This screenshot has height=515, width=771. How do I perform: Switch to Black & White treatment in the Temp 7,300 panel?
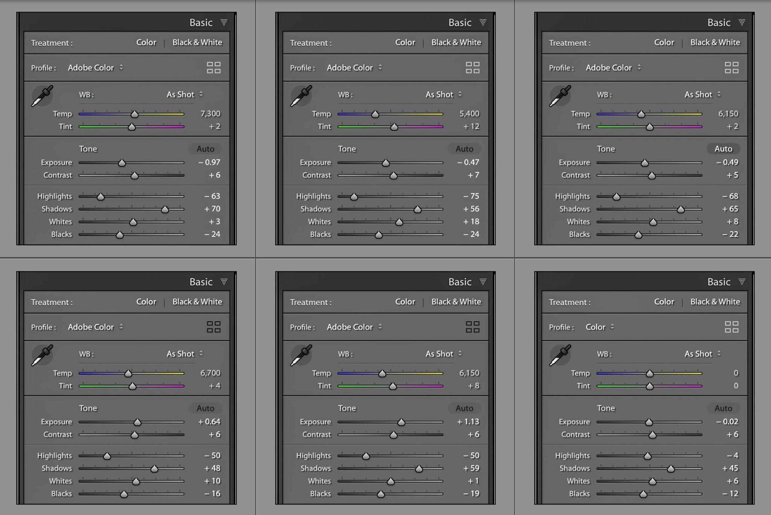coord(197,42)
